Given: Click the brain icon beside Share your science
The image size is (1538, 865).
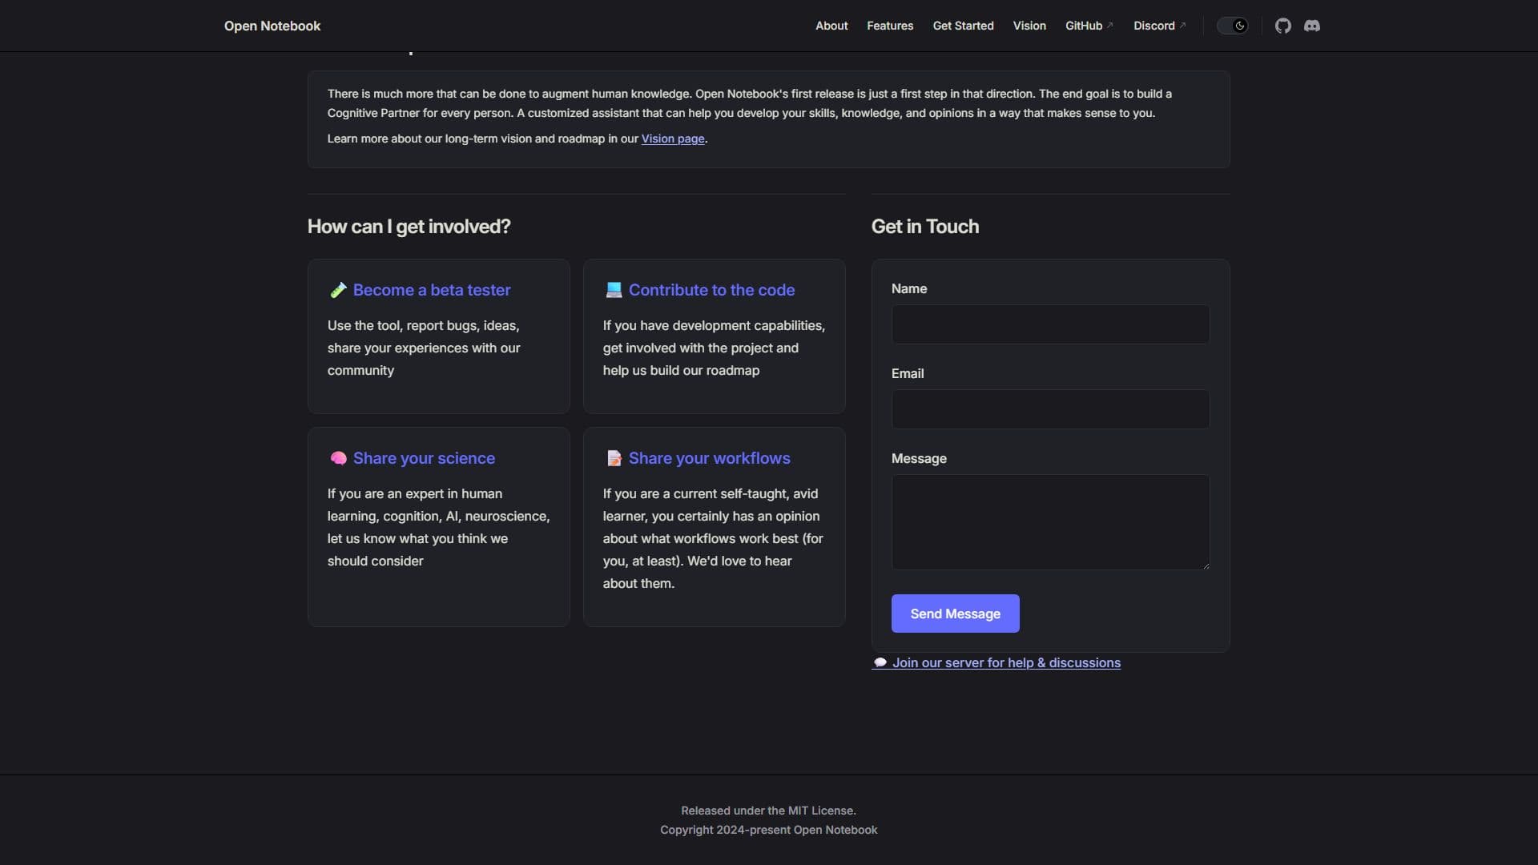Looking at the screenshot, I should [338, 458].
